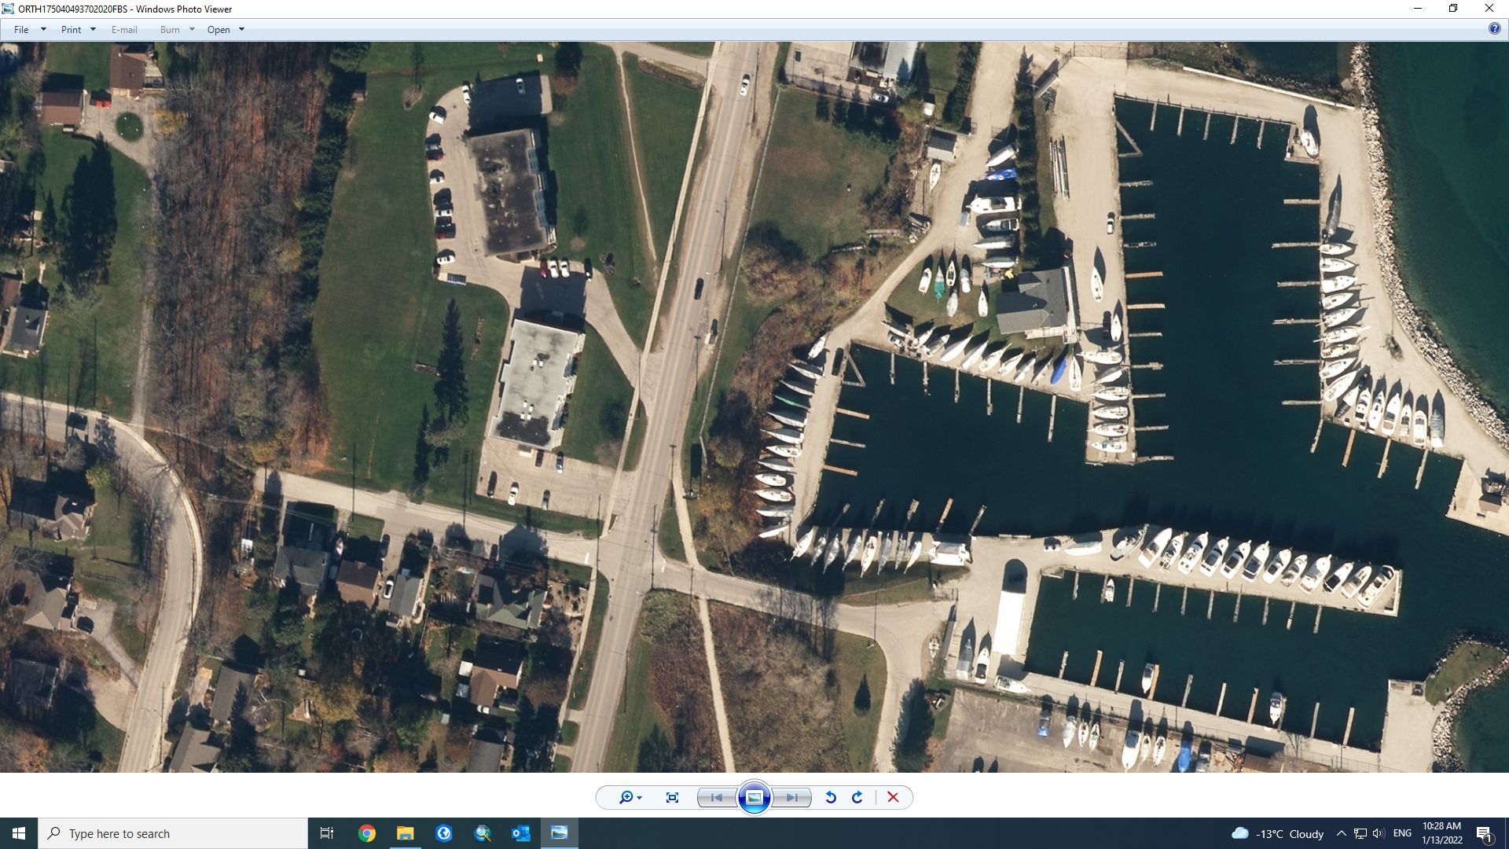This screenshot has width=1509, height=849.
Task: Select the Burn menu item
Action: tap(168, 29)
